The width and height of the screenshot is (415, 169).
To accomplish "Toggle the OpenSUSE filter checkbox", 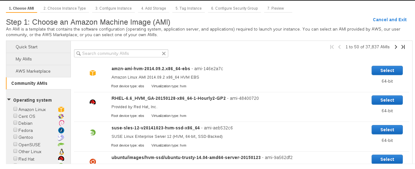I will pyautogui.click(x=15, y=144).
